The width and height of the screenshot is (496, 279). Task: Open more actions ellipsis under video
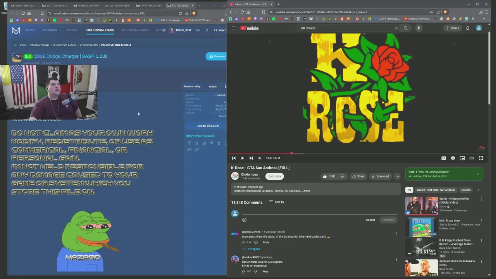click(397, 176)
